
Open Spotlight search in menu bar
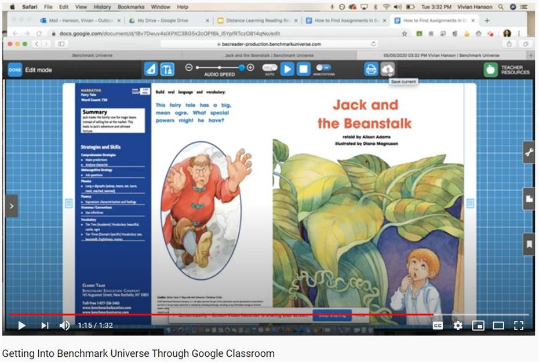coord(501,6)
